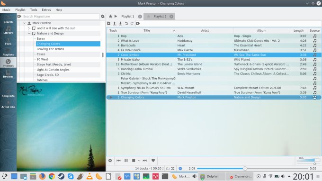Open the Search tab in the sidebar
The image size is (322, 181).
[8, 19]
